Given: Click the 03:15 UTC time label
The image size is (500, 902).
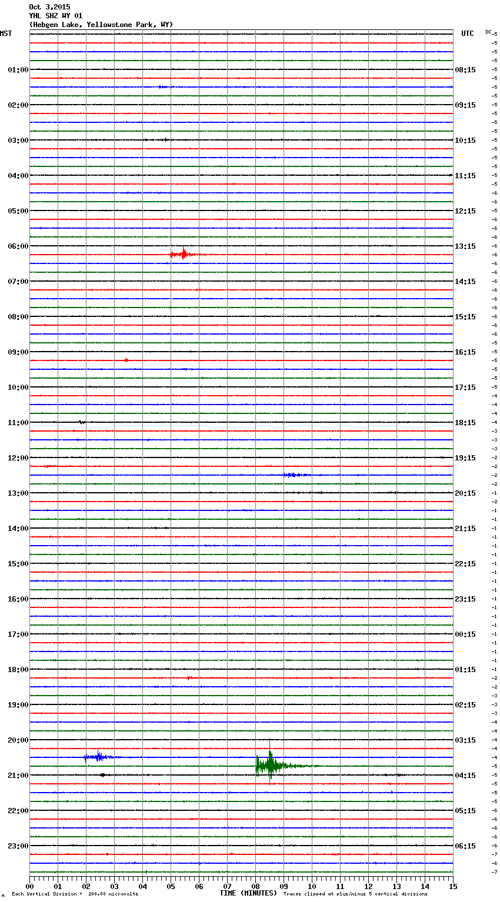Looking at the screenshot, I should (465, 740).
